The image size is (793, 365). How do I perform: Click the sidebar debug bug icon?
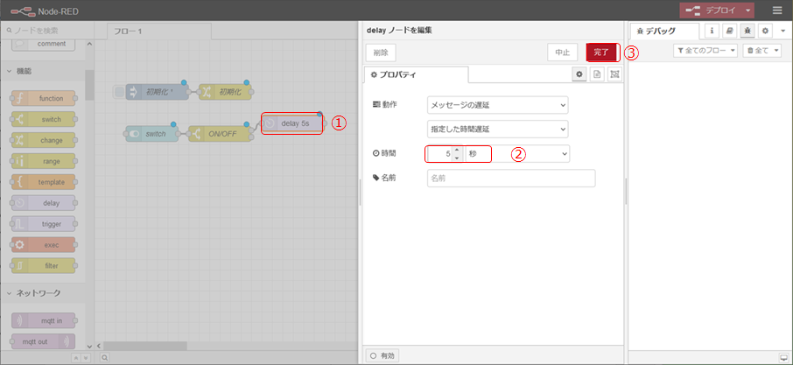click(x=747, y=31)
